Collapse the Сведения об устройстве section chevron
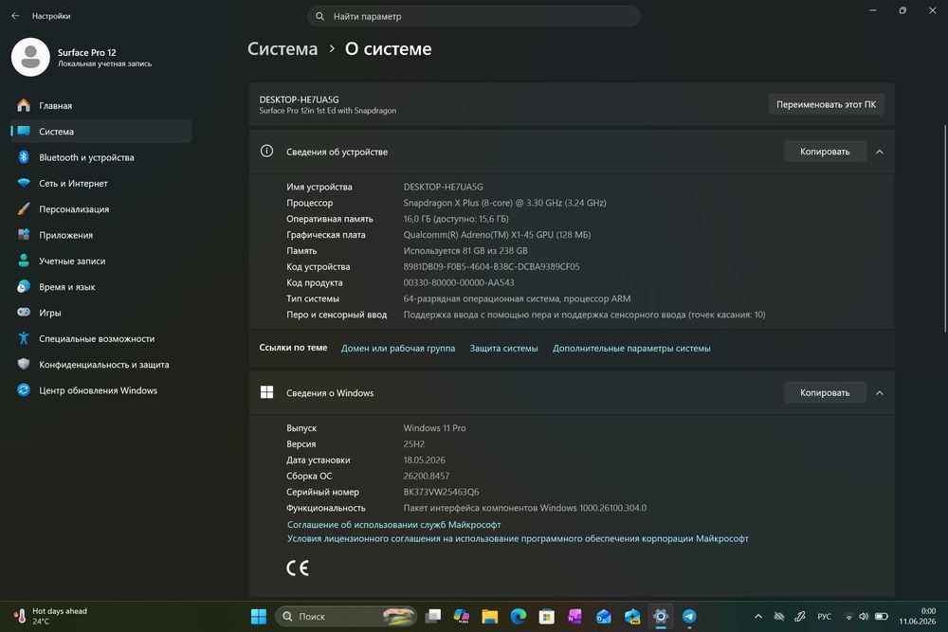This screenshot has width=948, height=632. (x=880, y=152)
